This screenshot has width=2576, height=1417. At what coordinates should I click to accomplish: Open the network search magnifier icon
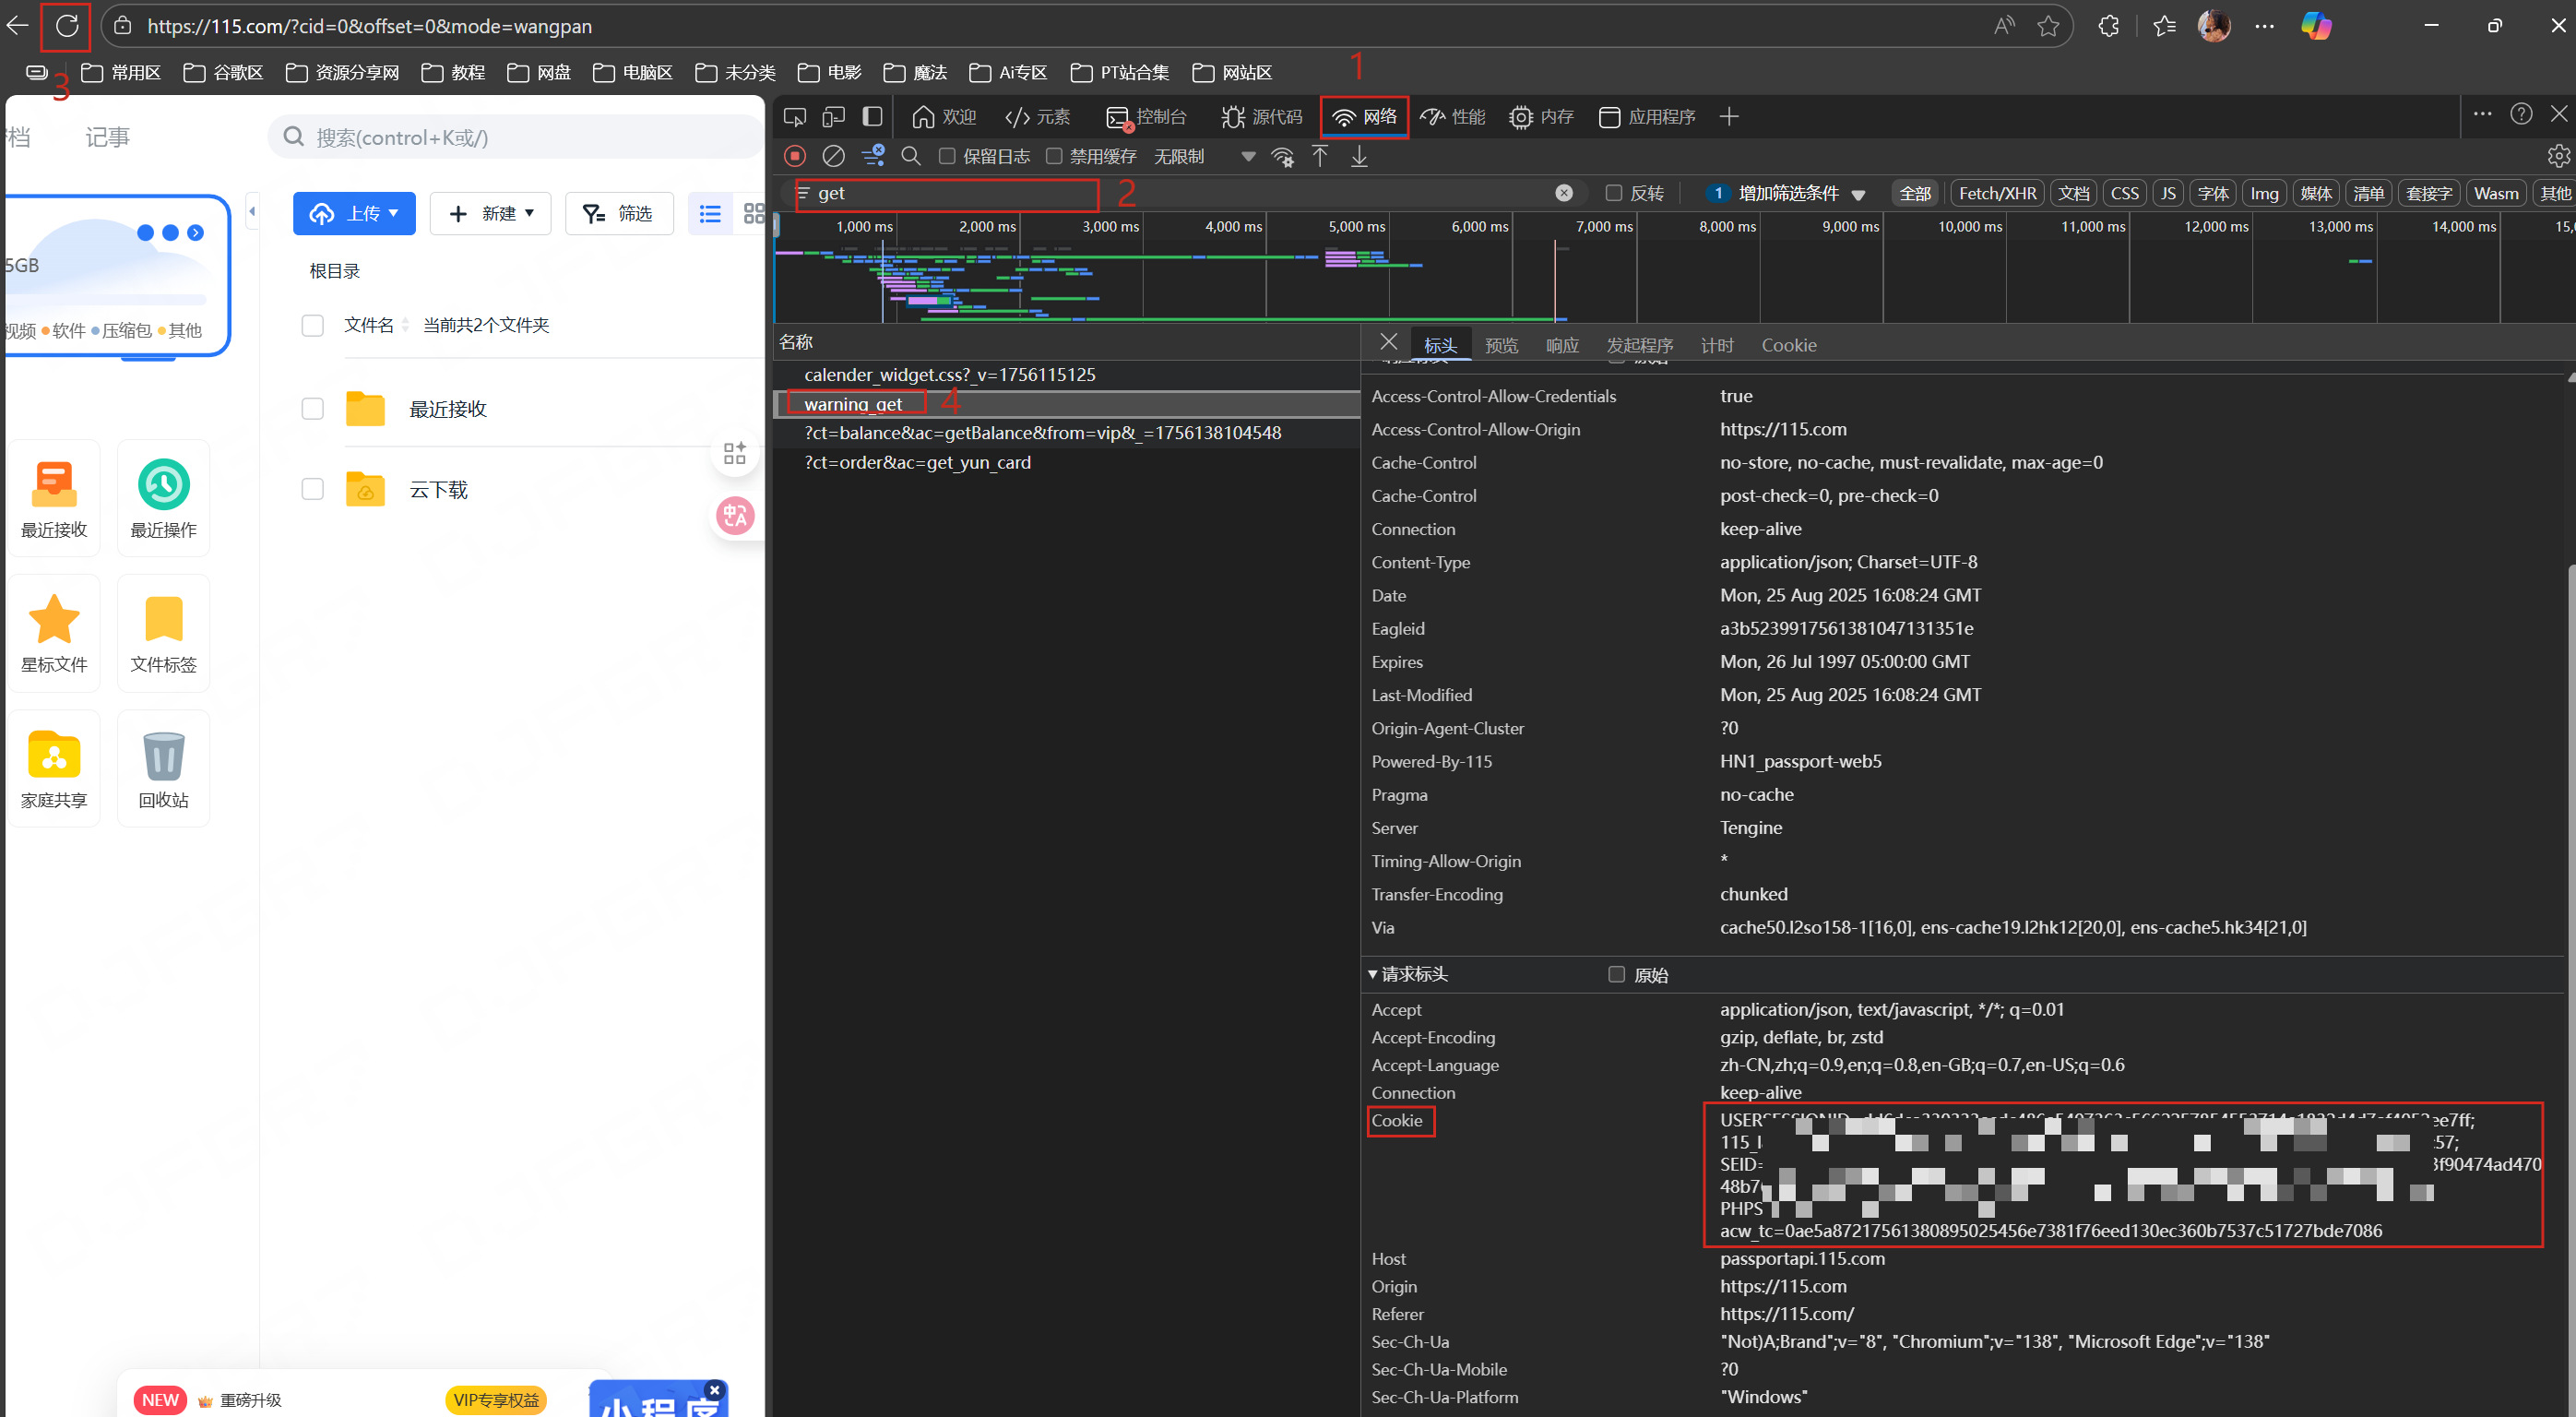[911, 156]
